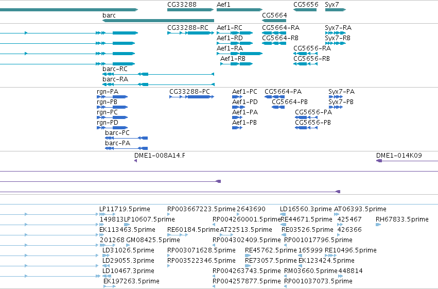Click EST RE60184.5prime
The image size is (438, 289).
click(x=178, y=235)
